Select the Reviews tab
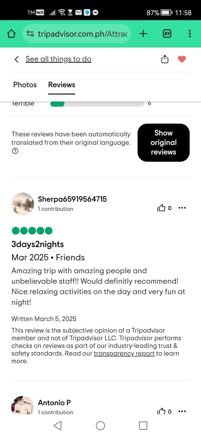Viewport: 201px width, 437px height. (62, 85)
